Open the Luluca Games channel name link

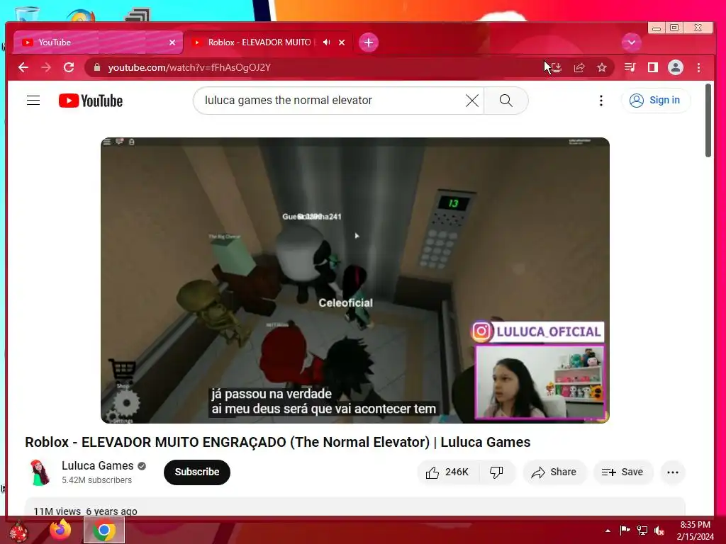(98, 466)
